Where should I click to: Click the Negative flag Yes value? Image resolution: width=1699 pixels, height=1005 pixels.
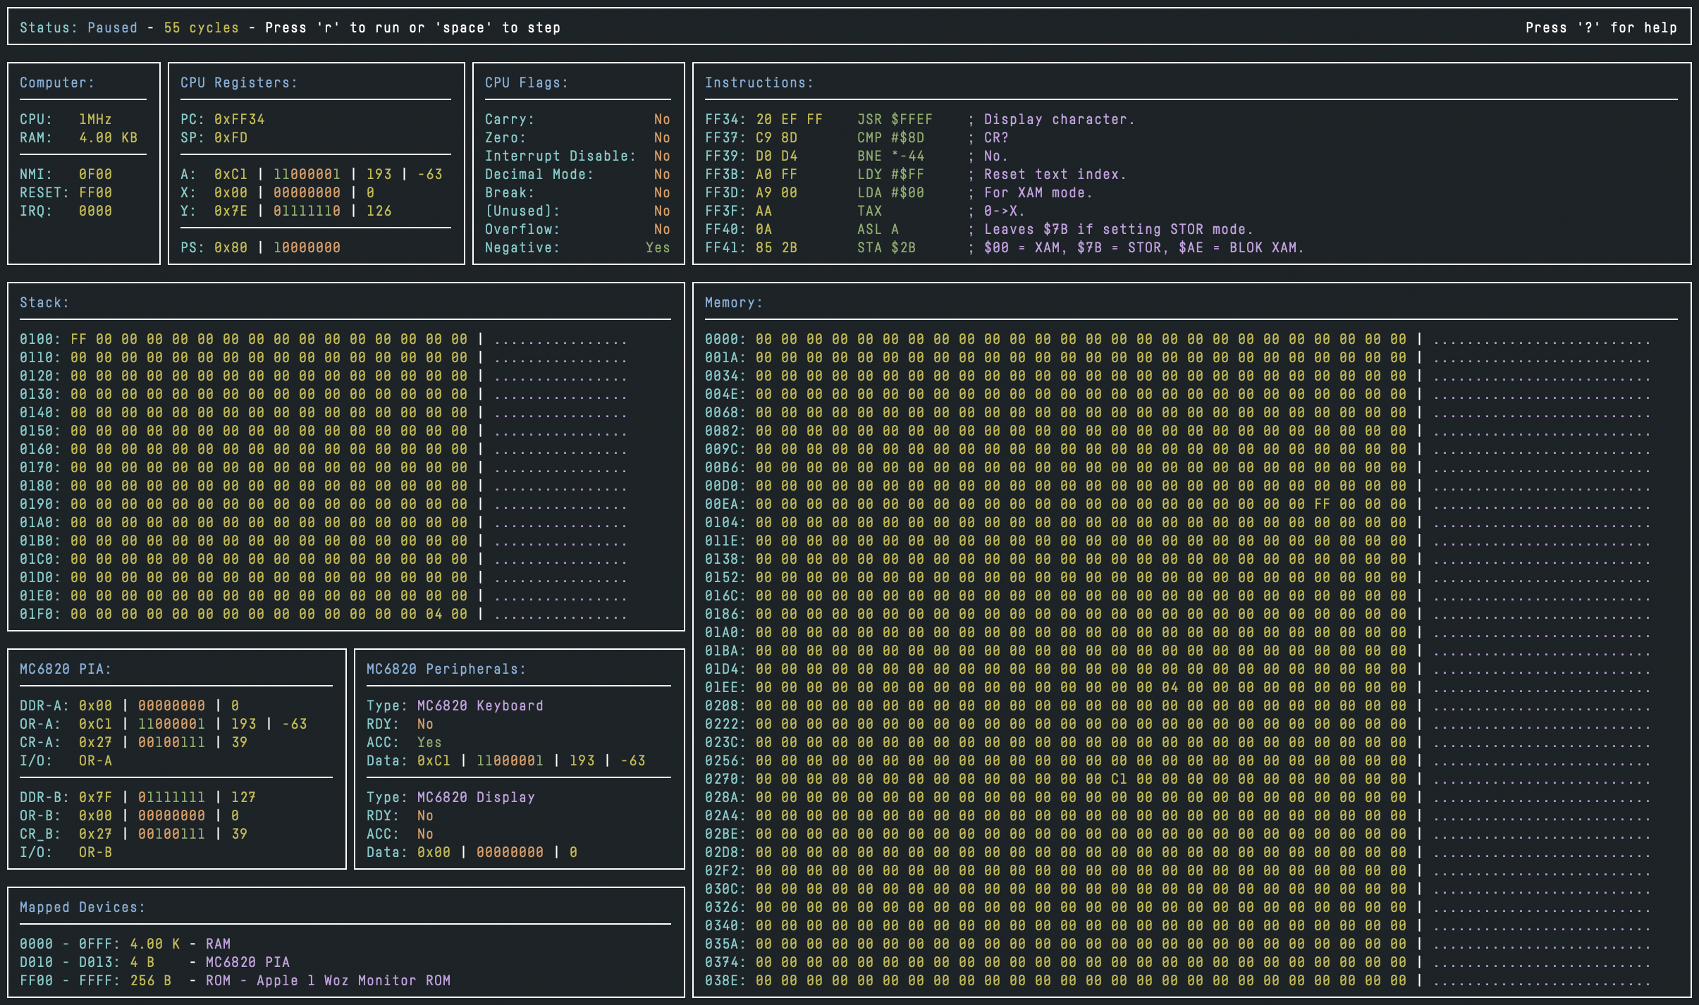pos(657,247)
